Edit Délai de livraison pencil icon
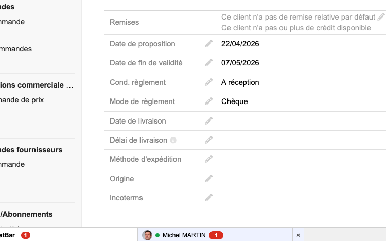Viewport: 386px width, 241px height. (x=209, y=140)
